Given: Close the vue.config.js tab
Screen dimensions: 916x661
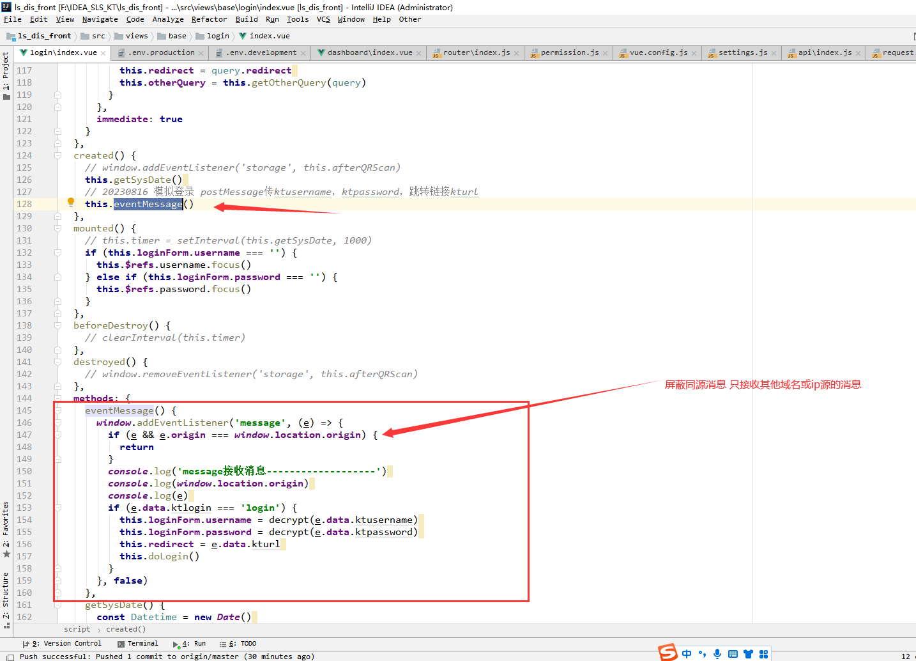Looking at the screenshot, I should coord(694,53).
